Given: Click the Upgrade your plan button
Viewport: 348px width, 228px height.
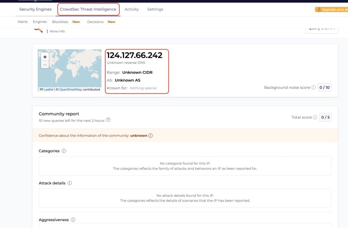Looking at the screenshot, I should click(x=331, y=9).
